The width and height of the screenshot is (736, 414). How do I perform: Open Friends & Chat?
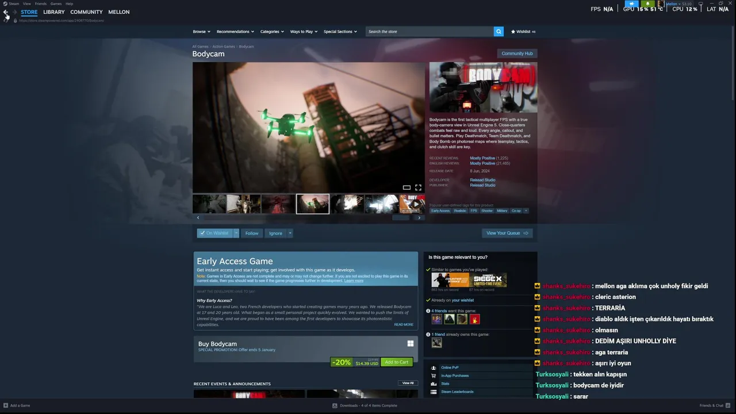715,405
